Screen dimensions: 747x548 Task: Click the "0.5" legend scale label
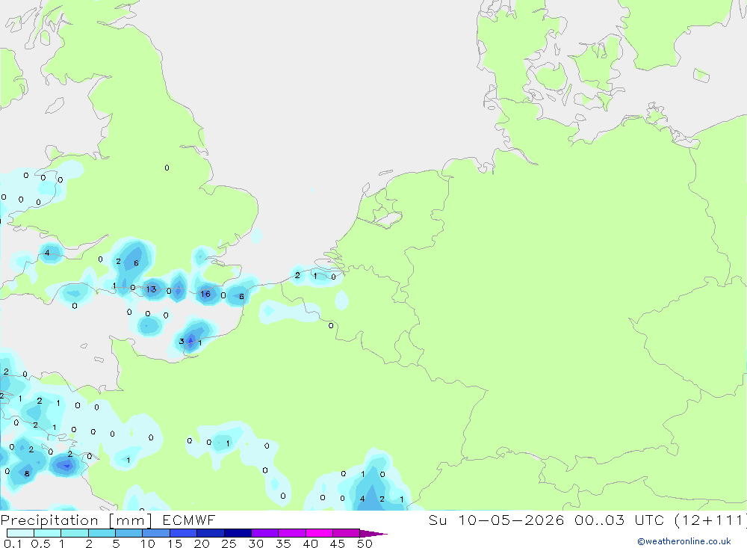(x=41, y=544)
